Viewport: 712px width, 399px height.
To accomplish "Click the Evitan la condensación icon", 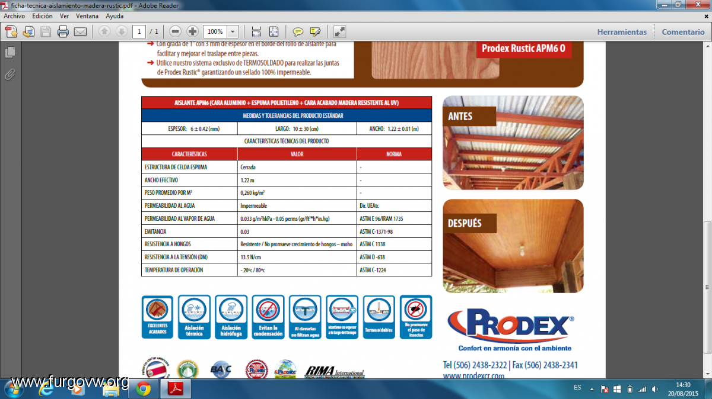I will [268, 317].
